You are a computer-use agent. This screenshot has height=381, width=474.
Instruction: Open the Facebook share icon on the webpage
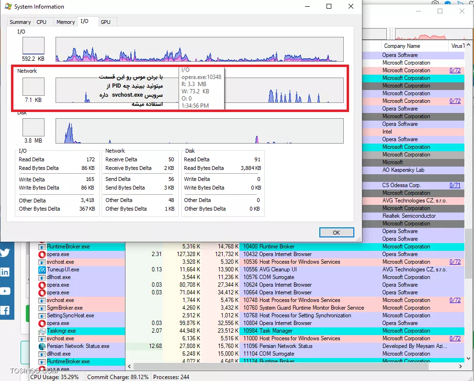(x=5, y=310)
